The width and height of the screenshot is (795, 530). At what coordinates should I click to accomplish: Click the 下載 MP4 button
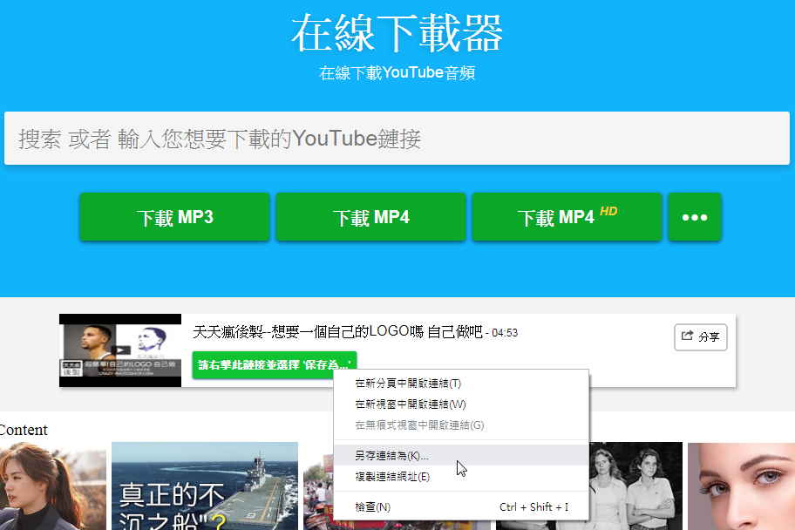click(371, 217)
